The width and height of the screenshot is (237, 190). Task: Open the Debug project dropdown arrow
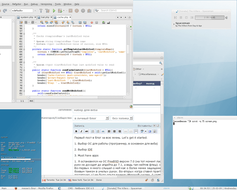coord(64,11)
